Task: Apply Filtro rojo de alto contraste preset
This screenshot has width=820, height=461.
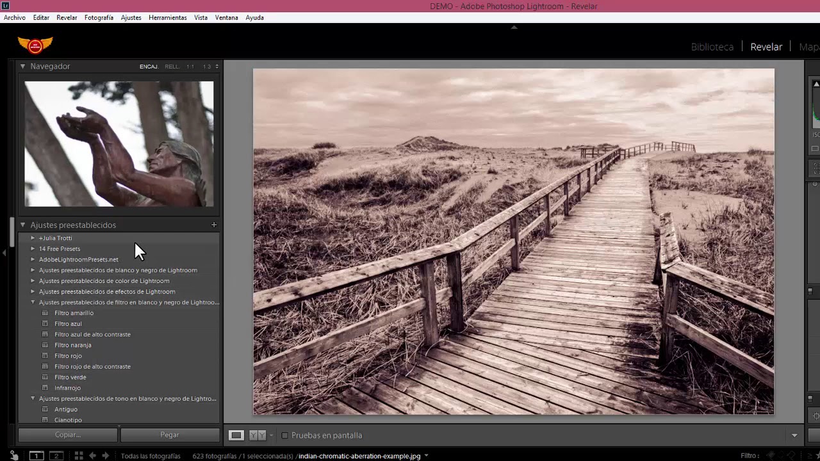Action: pos(92,366)
